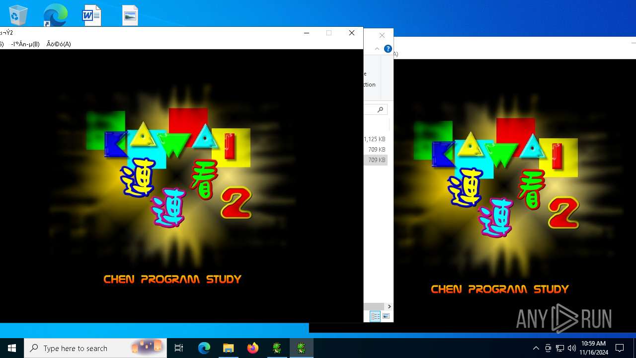
Task: Open Task View from the taskbar
Action: [x=179, y=348]
